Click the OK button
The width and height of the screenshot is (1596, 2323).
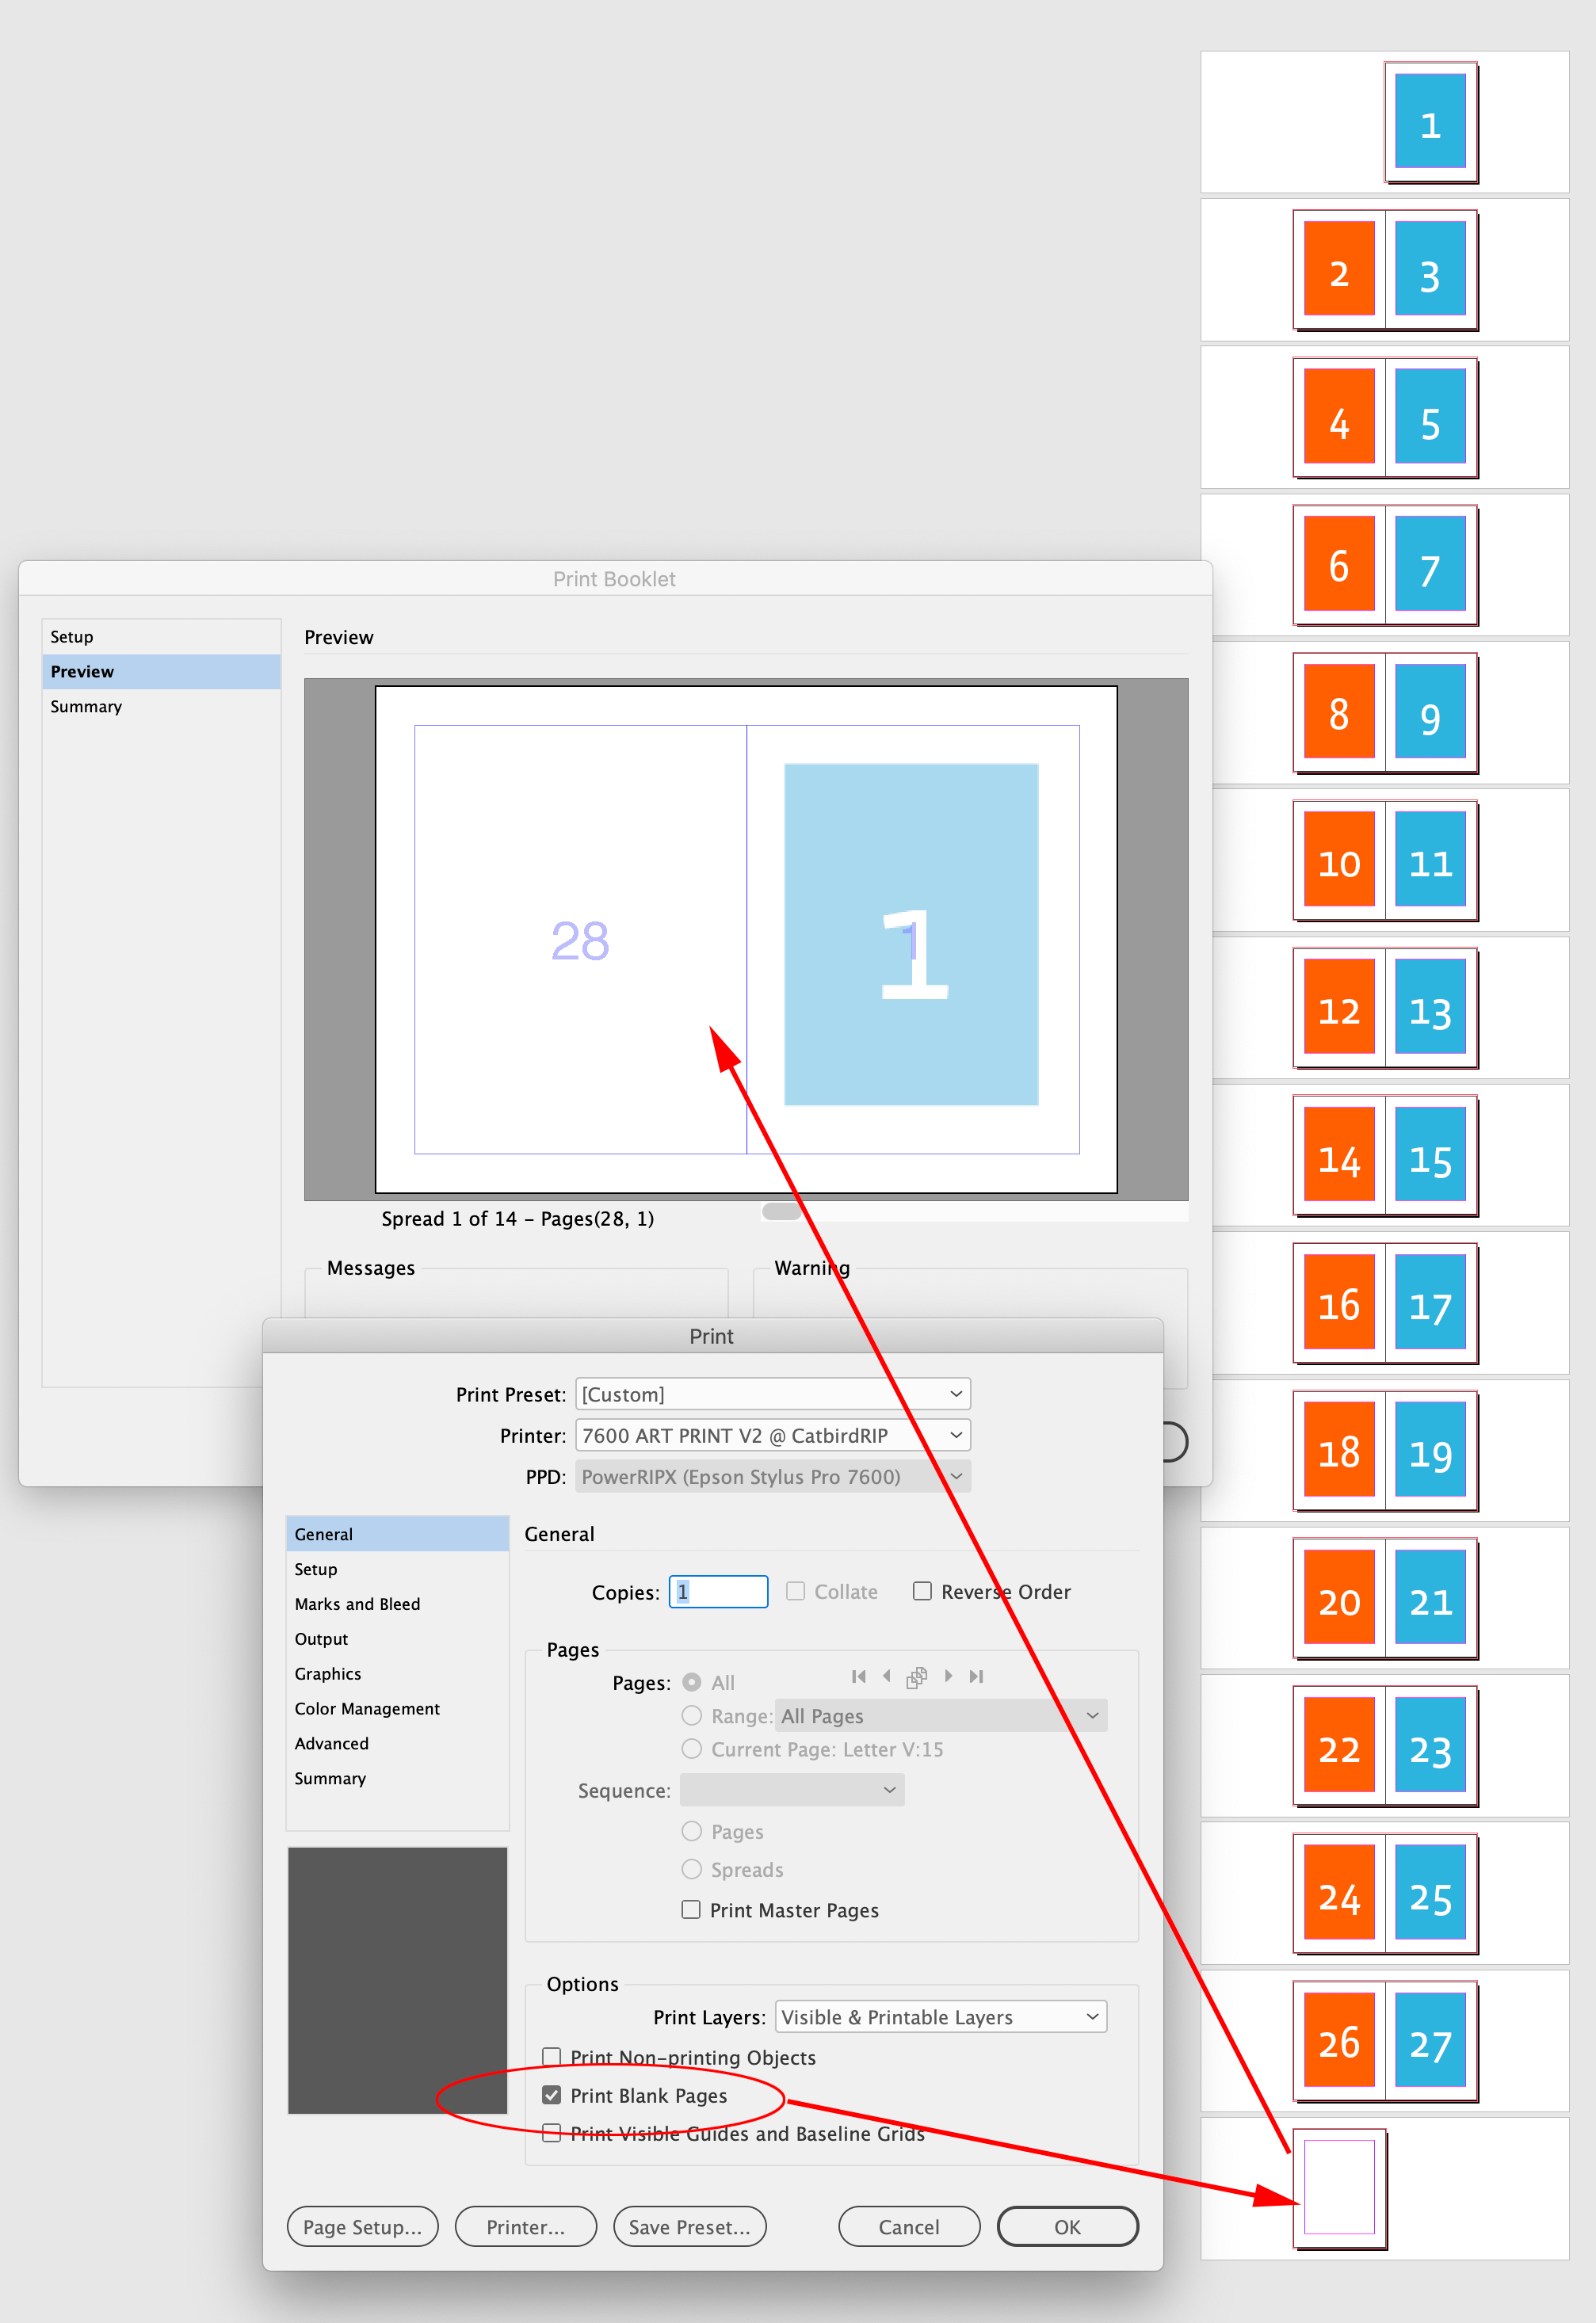1066,2226
